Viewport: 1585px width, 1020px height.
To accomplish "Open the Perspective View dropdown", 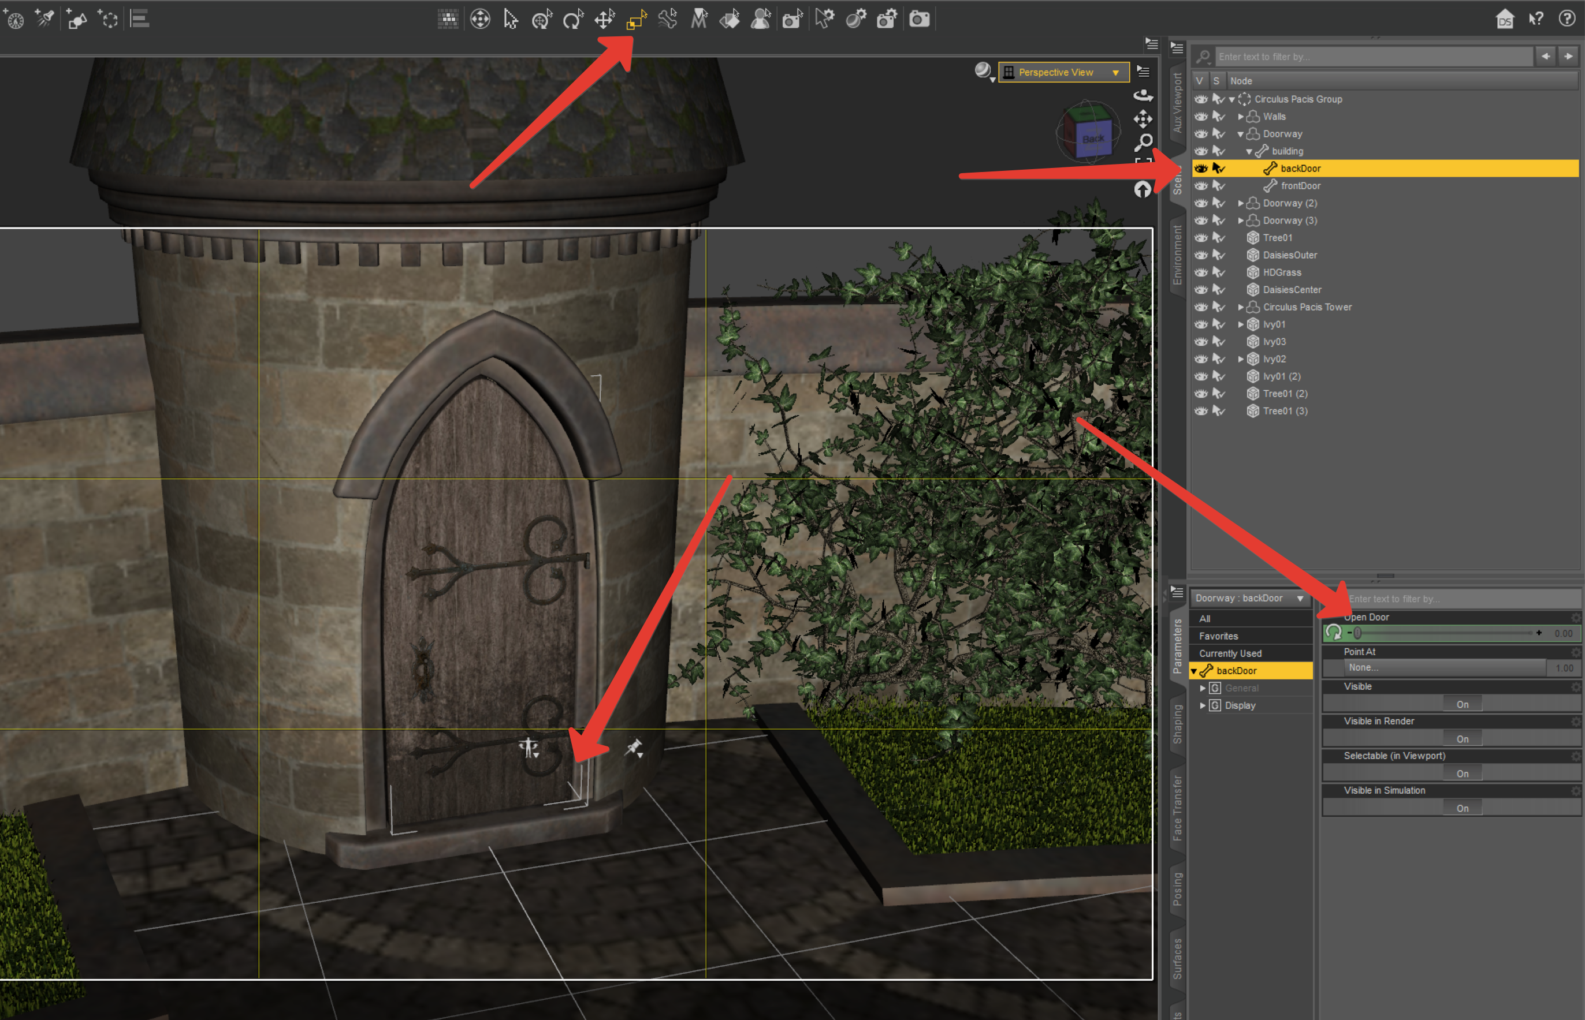I will coord(1063,72).
